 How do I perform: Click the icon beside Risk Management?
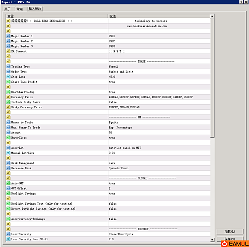(x=8, y=163)
